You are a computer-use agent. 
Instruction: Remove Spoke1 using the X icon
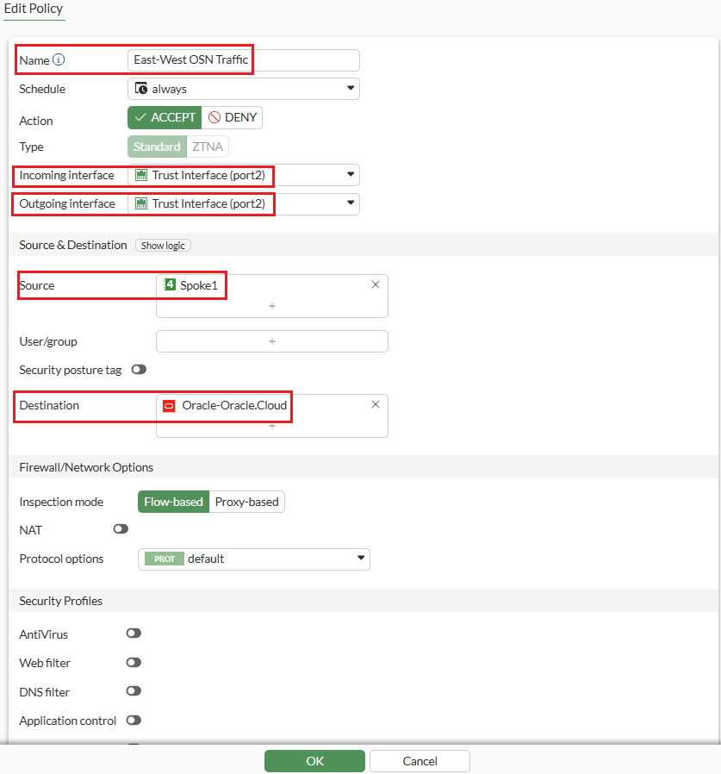(x=376, y=284)
